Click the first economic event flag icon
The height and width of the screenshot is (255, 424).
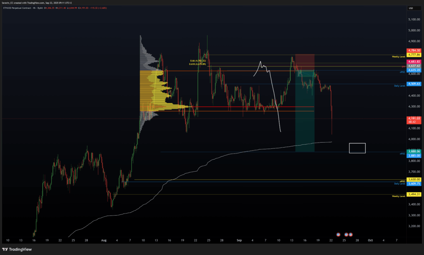tap(338, 234)
